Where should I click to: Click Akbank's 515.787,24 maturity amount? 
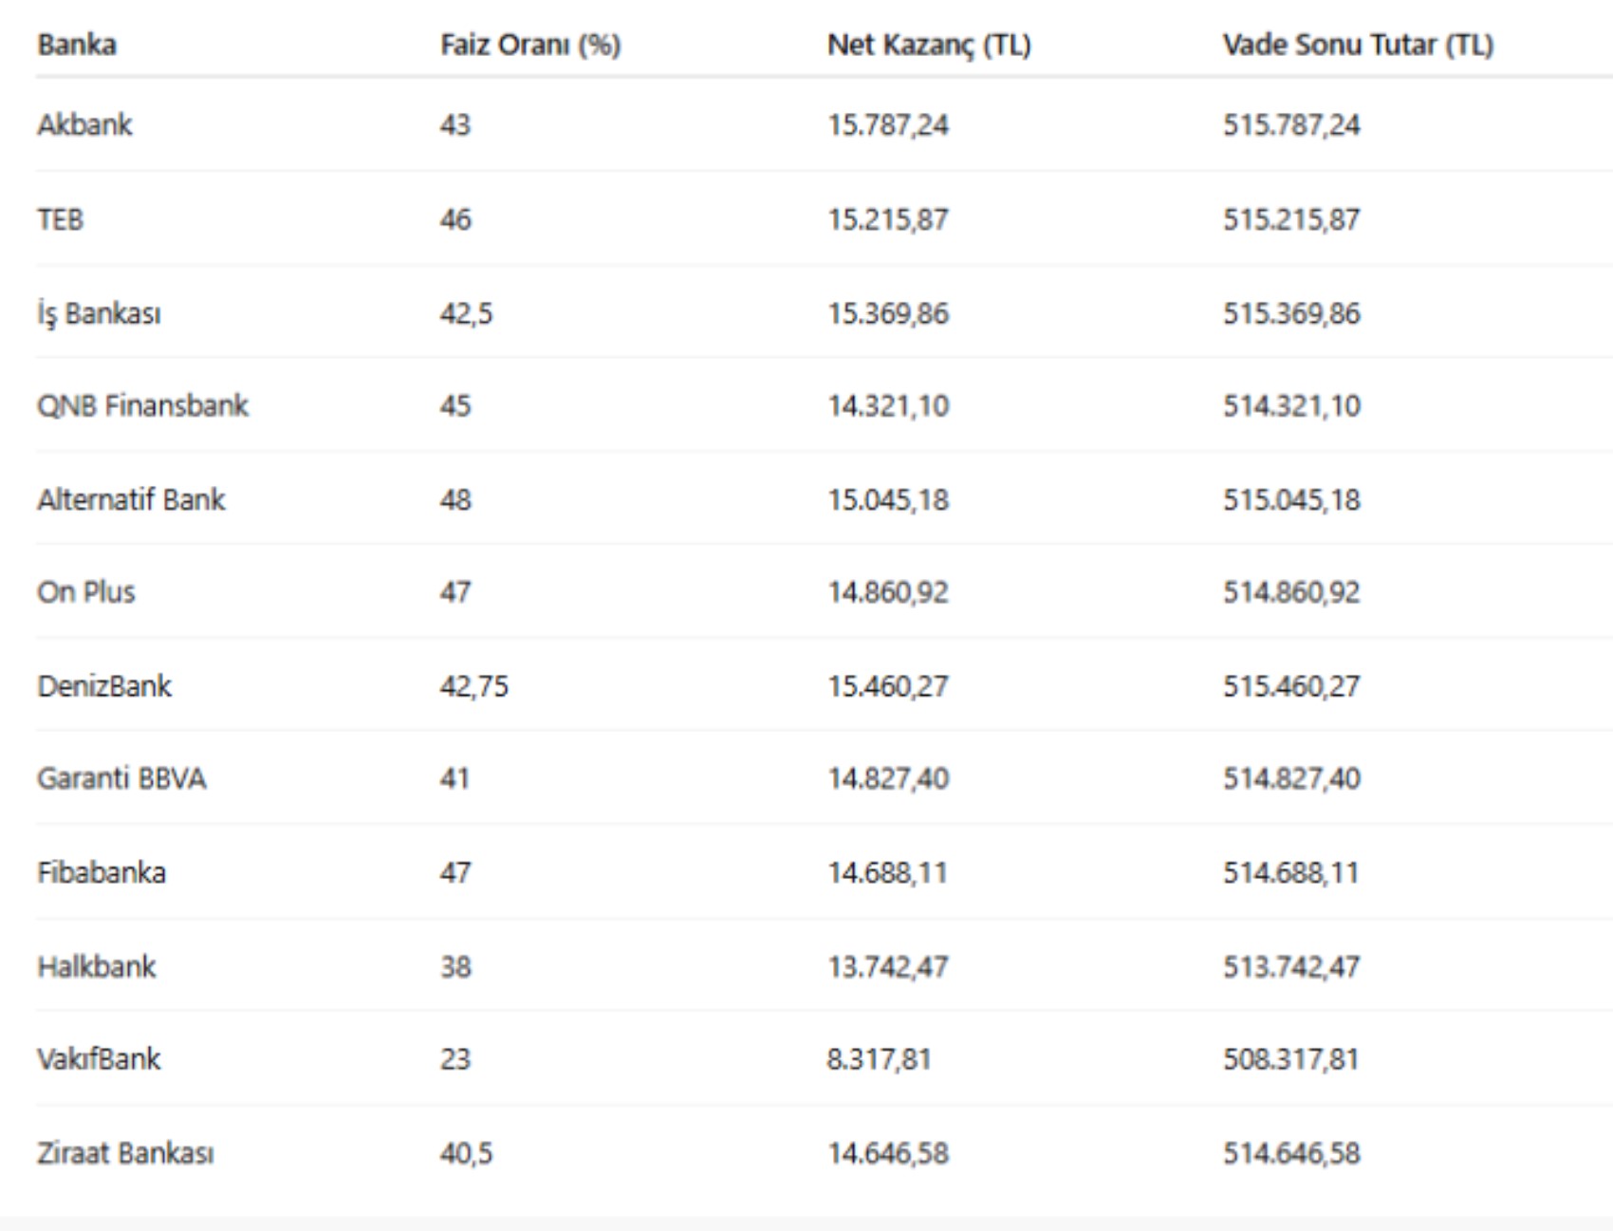(x=1290, y=124)
